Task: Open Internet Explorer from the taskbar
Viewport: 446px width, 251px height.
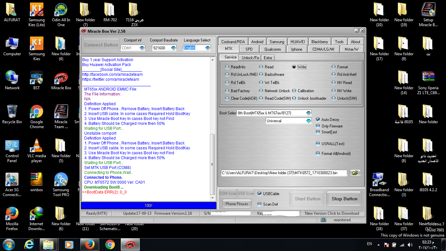Action: (29, 244)
